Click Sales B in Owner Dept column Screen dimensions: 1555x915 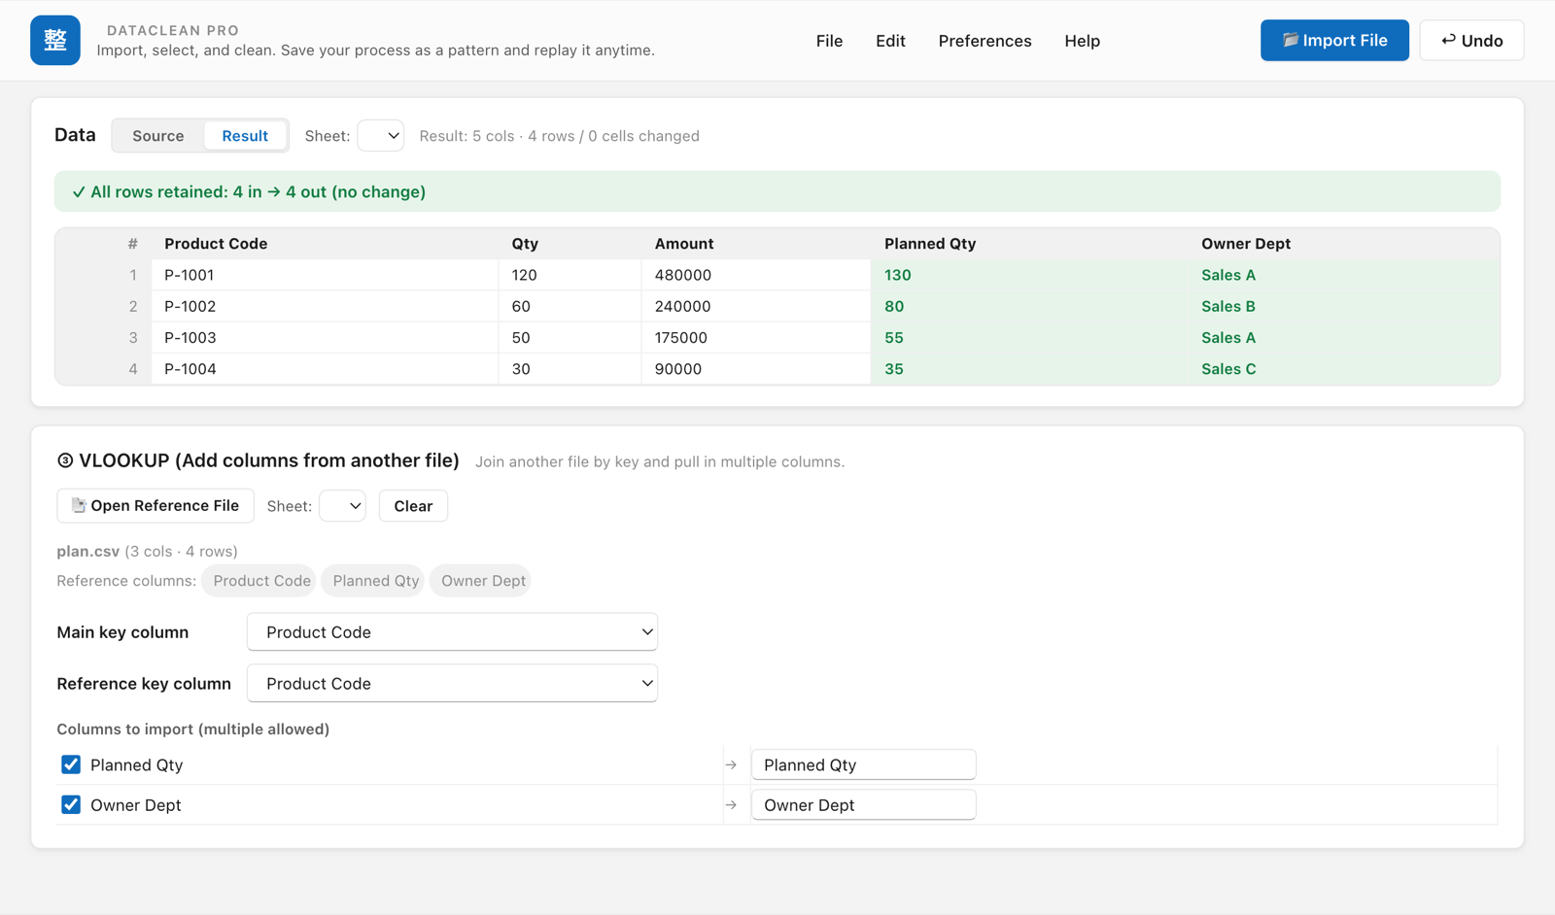(x=1228, y=306)
